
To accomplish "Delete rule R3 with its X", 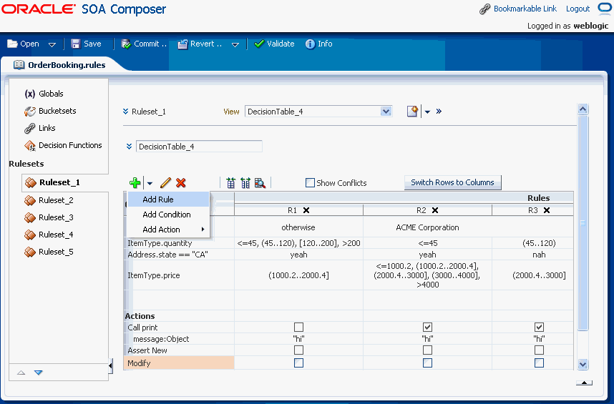I will click(x=547, y=210).
